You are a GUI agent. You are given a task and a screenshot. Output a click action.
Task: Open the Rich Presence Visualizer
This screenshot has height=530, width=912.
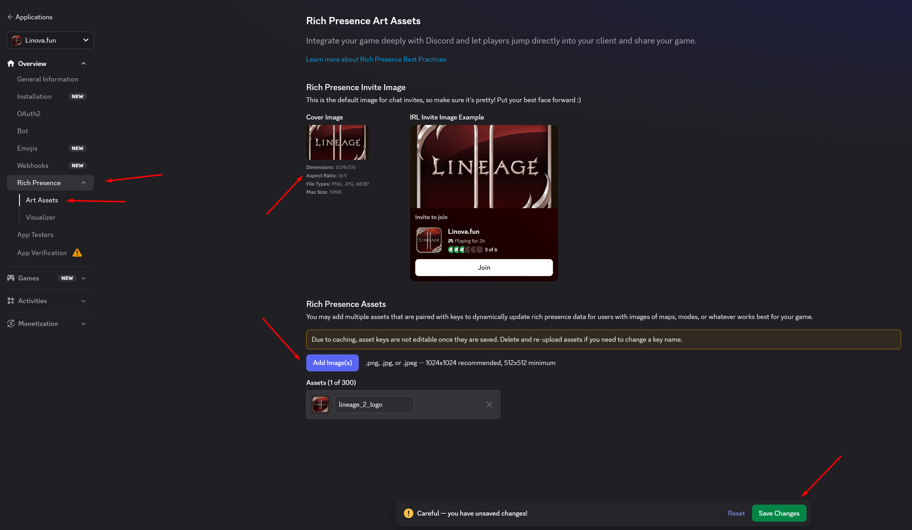pos(41,217)
